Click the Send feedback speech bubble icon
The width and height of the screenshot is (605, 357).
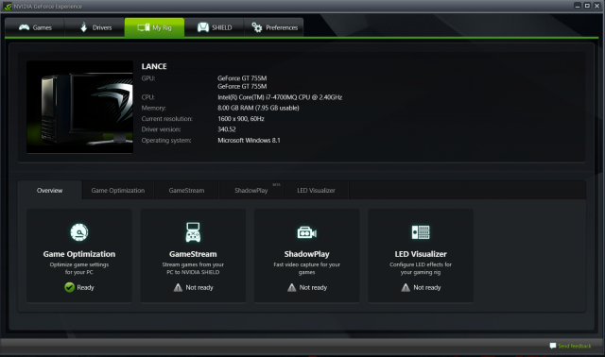click(553, 346)
